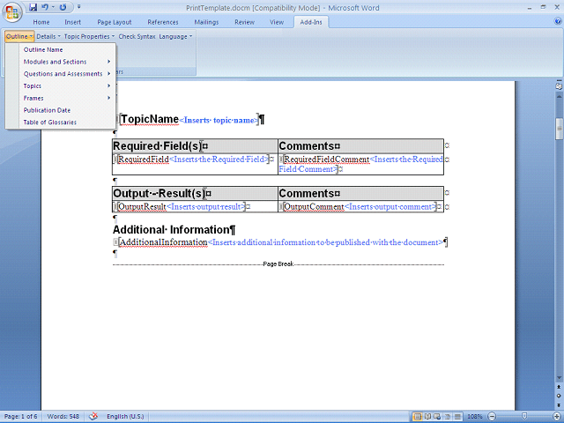Open the Review ribbon tab
Viewport: 564px width, 423px height.
pyautogui.click(x=245, y=22)
